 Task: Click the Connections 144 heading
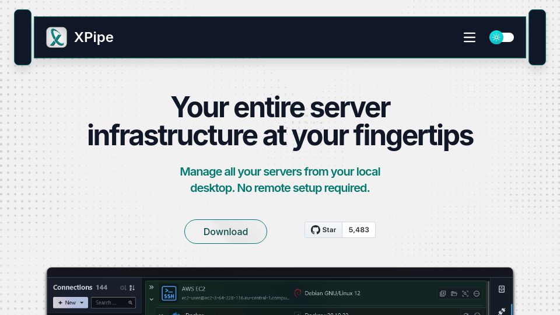click(x=80, y=288)
